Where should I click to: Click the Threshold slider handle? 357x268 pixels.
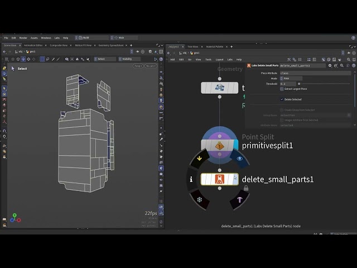(x=299, y=84)
